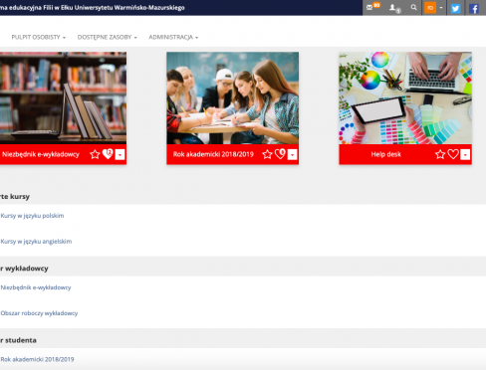Open the search magnifier icon
This screenshot has width=486, height=370.
413,7
